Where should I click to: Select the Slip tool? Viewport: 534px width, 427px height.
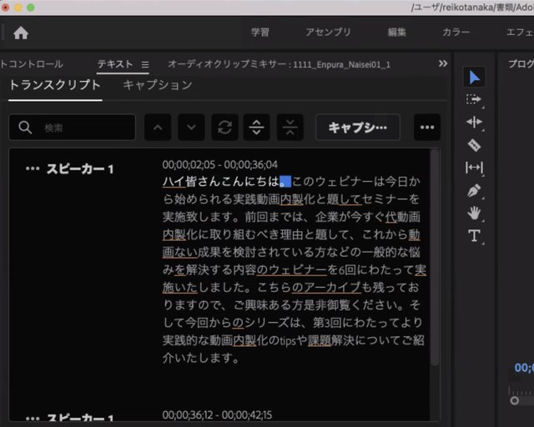click(474, 168)
